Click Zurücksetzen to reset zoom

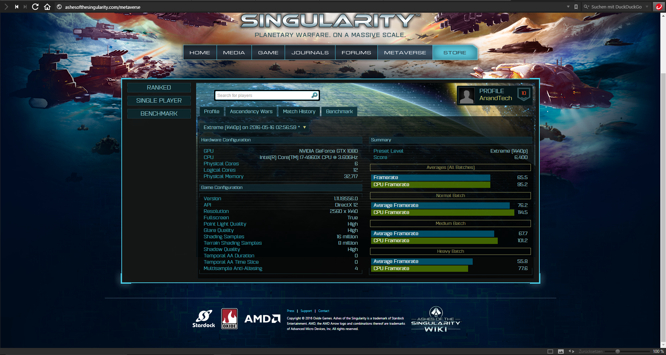tap(591, 351)
